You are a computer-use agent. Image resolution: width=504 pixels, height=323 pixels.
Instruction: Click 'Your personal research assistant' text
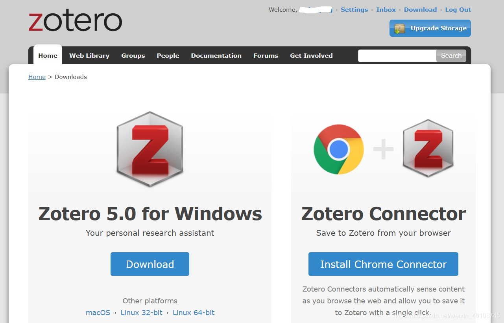coord(150,233)
